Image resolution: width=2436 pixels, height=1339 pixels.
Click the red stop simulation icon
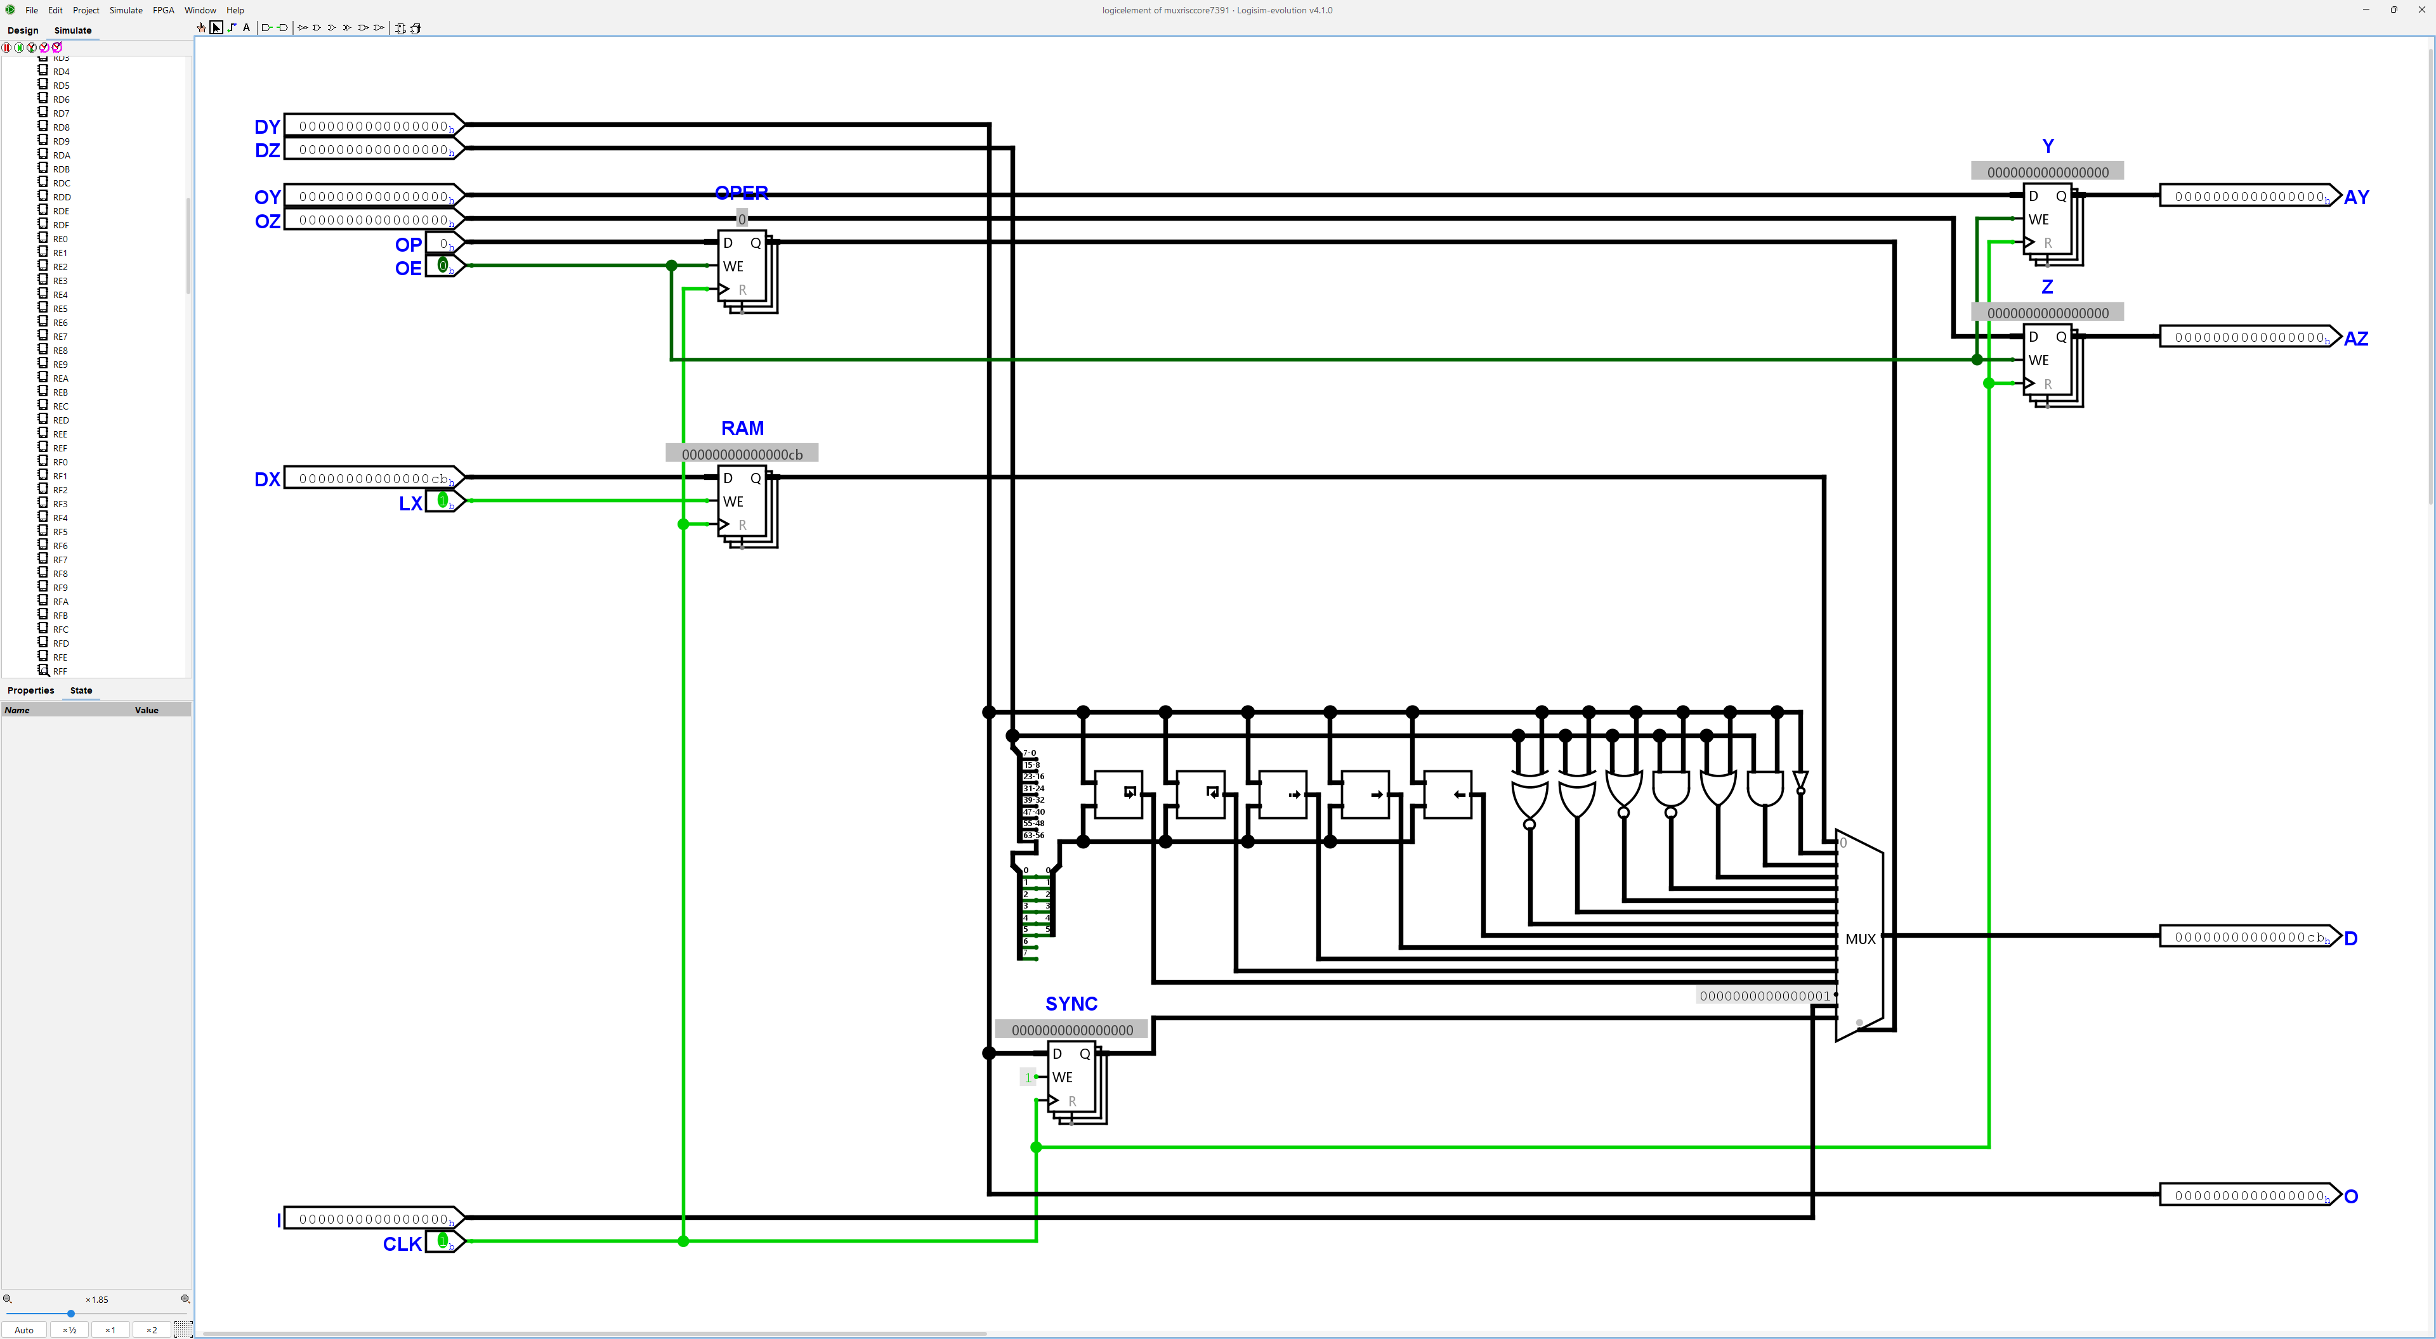(x=6, y=48)
